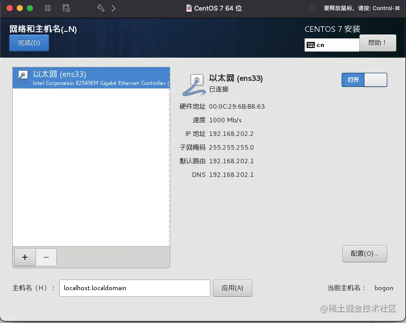Remove selected device with minus button

[46, 257]
